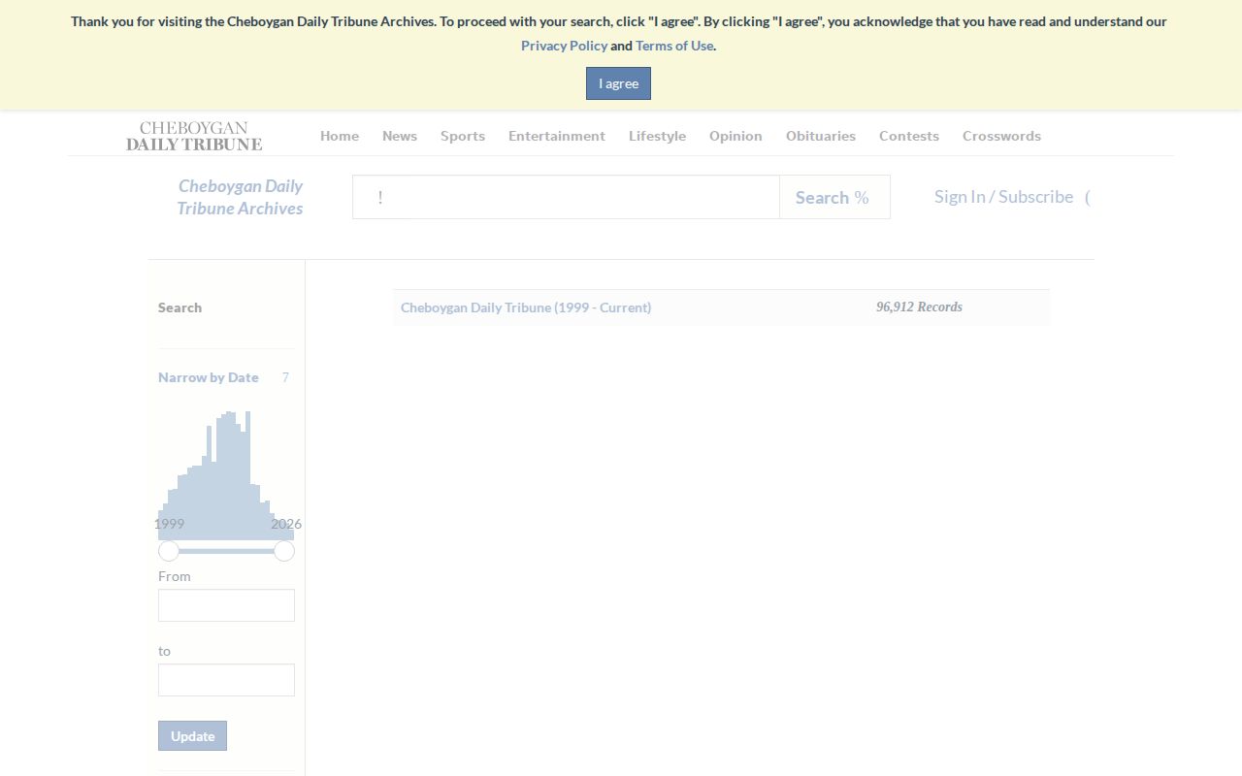1242x776 pixels.
Task: Grab the 1999 start slider handle
Action: click(169, 551)
